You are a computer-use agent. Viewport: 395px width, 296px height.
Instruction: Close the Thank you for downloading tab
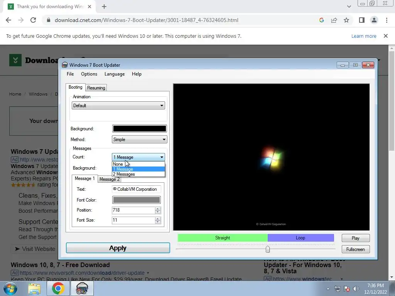click(89, 7)
